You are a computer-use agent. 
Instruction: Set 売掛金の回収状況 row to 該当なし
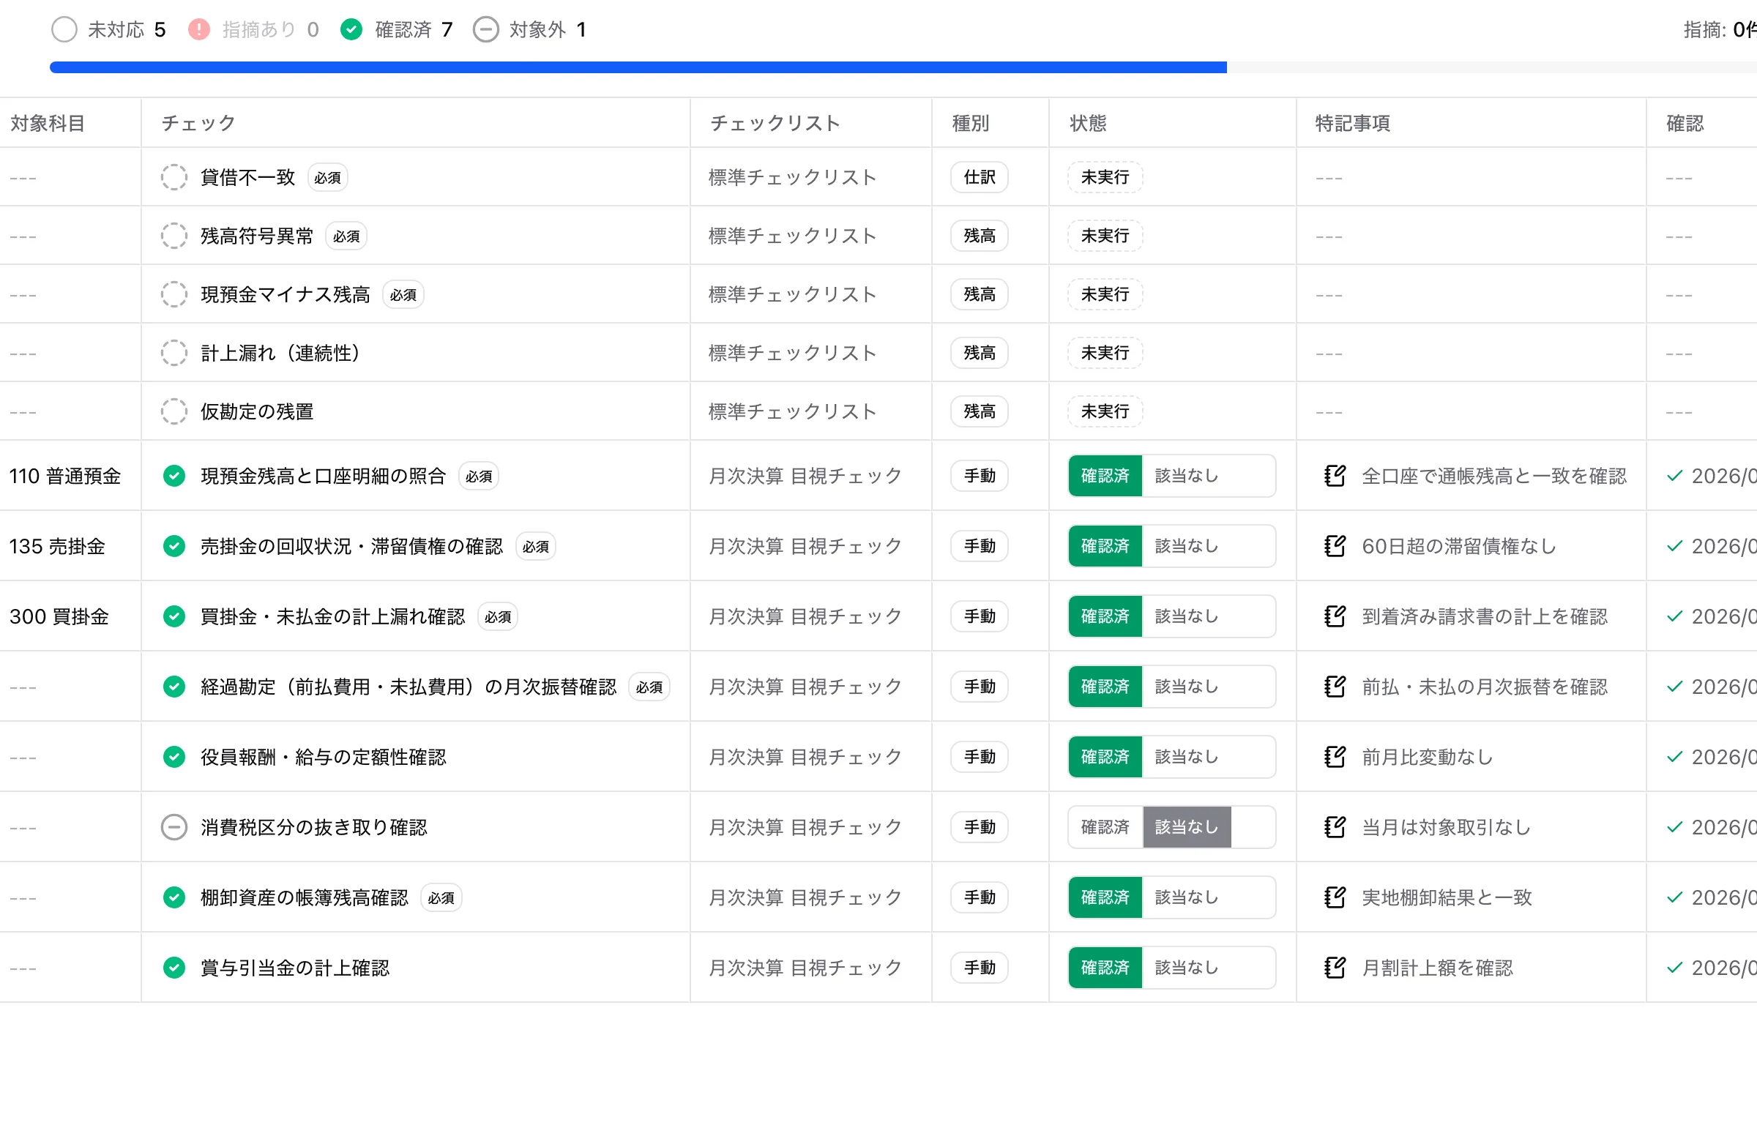(x=1186, y=546)
